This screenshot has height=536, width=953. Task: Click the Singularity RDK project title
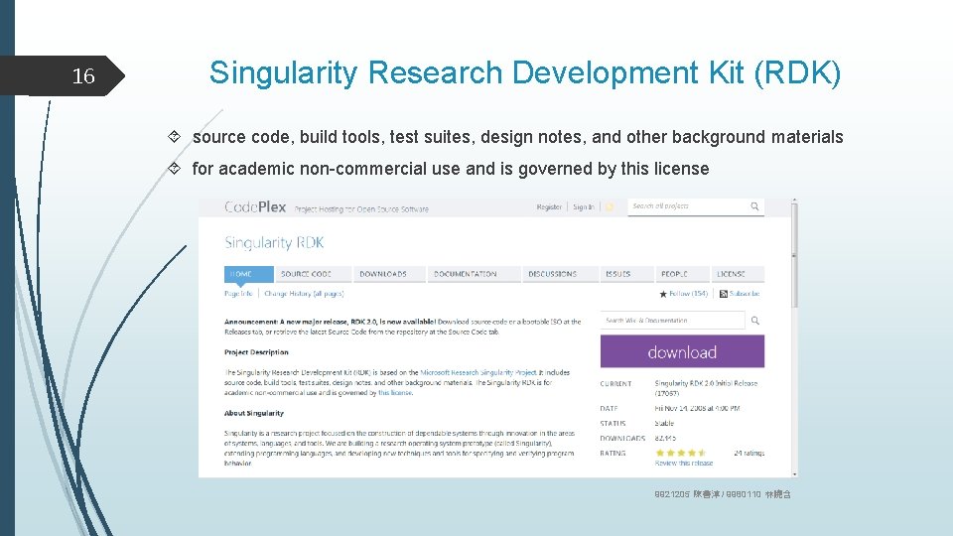point(274,243)
